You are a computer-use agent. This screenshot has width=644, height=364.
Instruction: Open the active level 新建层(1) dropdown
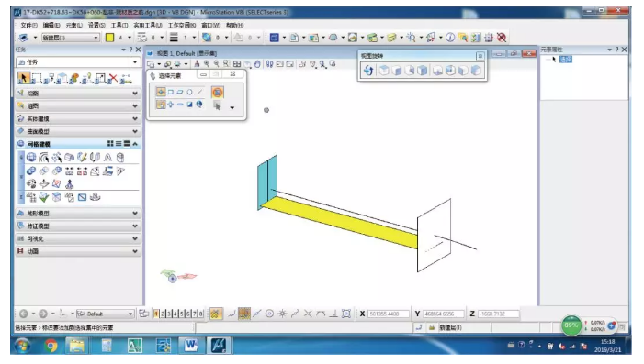[71, 38]
